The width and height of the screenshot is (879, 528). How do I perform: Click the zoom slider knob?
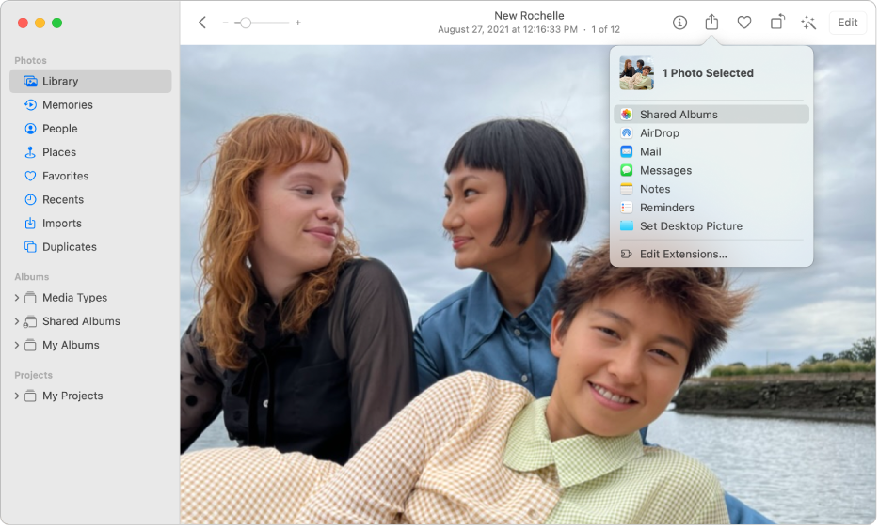coord(246,23)
